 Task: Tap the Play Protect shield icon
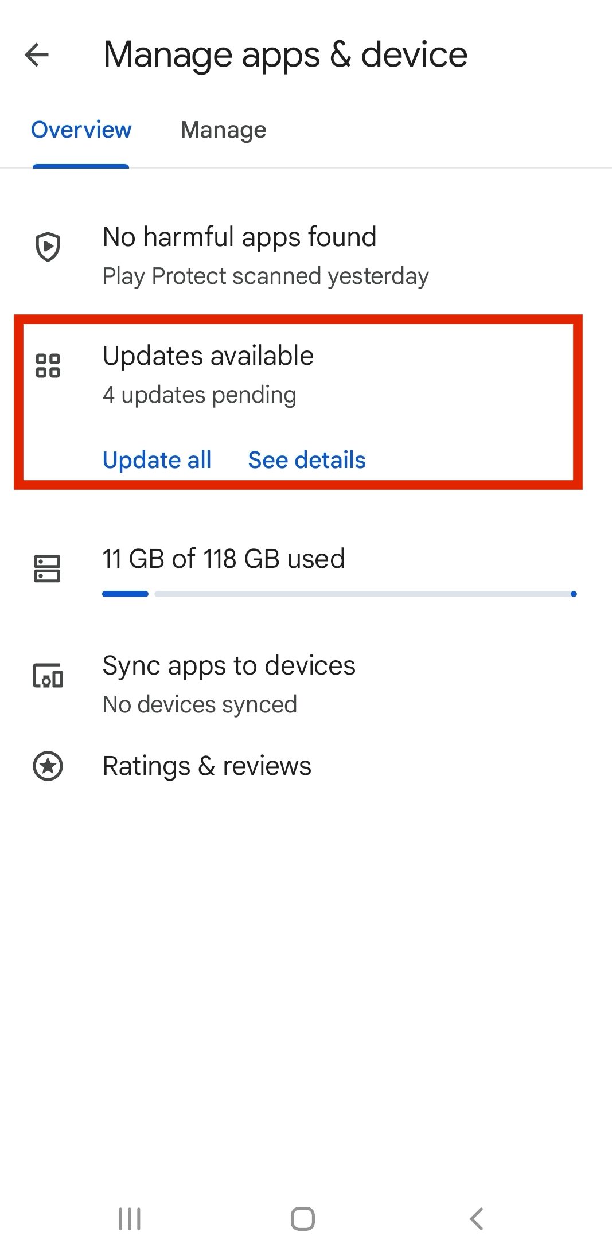[48, 247]
